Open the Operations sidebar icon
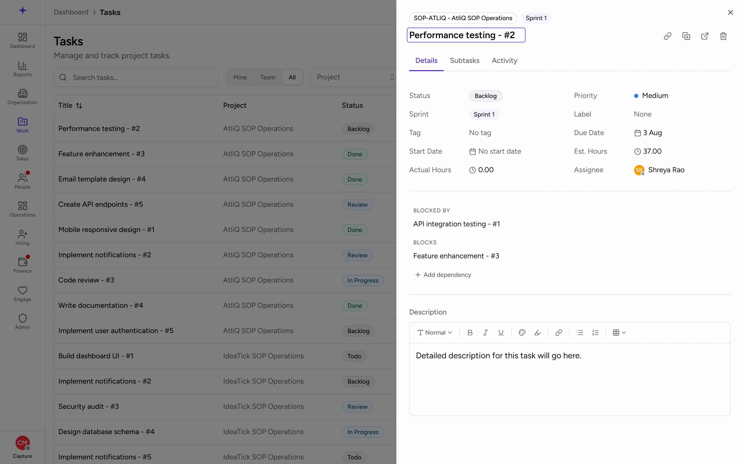The image size is (743, 464). click(22, 209)
